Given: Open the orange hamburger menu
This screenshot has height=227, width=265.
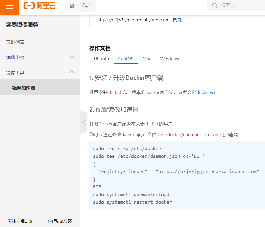Looking at the screenshot, I should pos(9,7).
